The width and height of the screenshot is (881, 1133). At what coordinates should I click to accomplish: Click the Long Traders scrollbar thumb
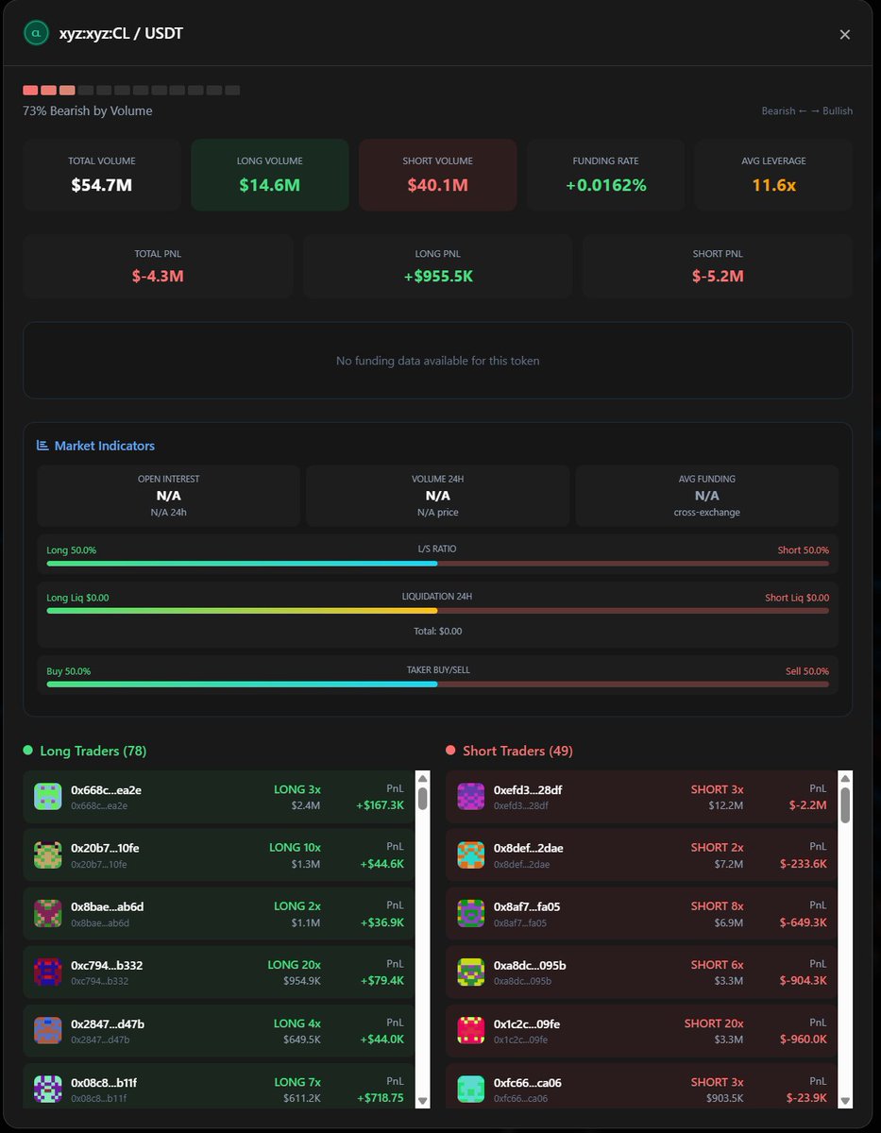pos(422,799)
